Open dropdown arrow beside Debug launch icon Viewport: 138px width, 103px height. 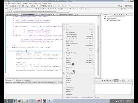[x=21, y=6]
